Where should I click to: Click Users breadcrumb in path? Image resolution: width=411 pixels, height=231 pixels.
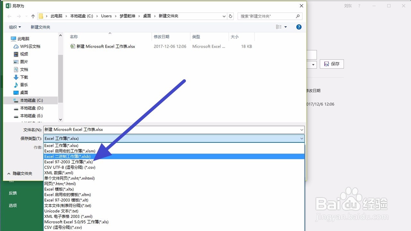(x=106, y=16)
